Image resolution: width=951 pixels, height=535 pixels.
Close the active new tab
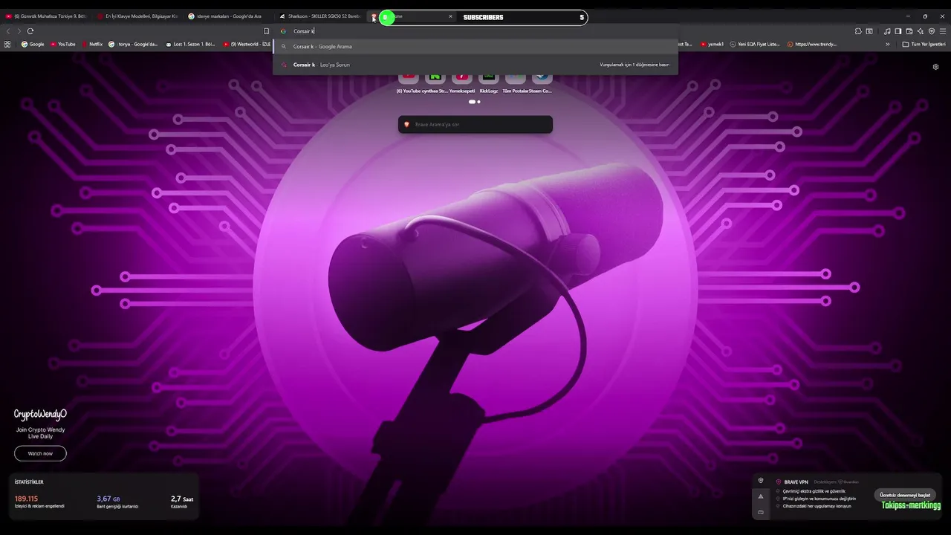click(x=450, y=16)
